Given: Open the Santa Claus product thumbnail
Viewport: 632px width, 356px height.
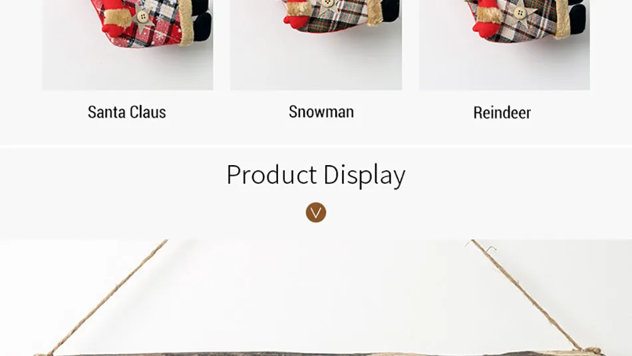Looking at the screenshot, I should [x=128, y=45].
